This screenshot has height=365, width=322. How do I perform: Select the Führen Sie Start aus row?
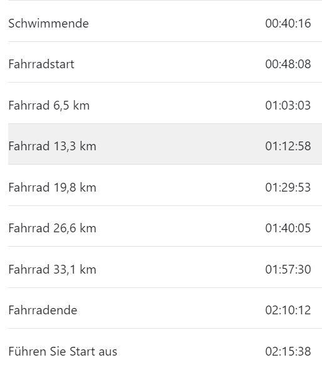click(165, 347)
